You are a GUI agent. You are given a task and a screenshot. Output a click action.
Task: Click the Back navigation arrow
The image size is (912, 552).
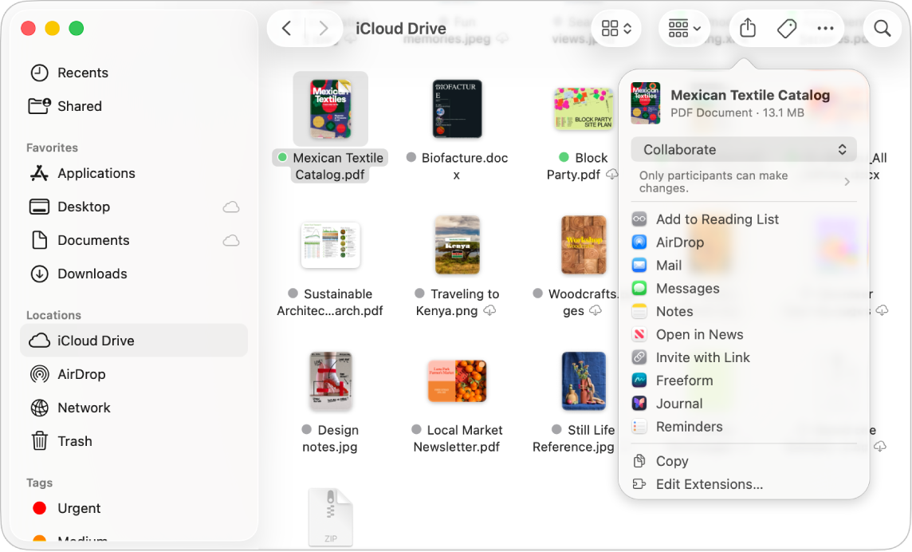click(x=286, y=27)
